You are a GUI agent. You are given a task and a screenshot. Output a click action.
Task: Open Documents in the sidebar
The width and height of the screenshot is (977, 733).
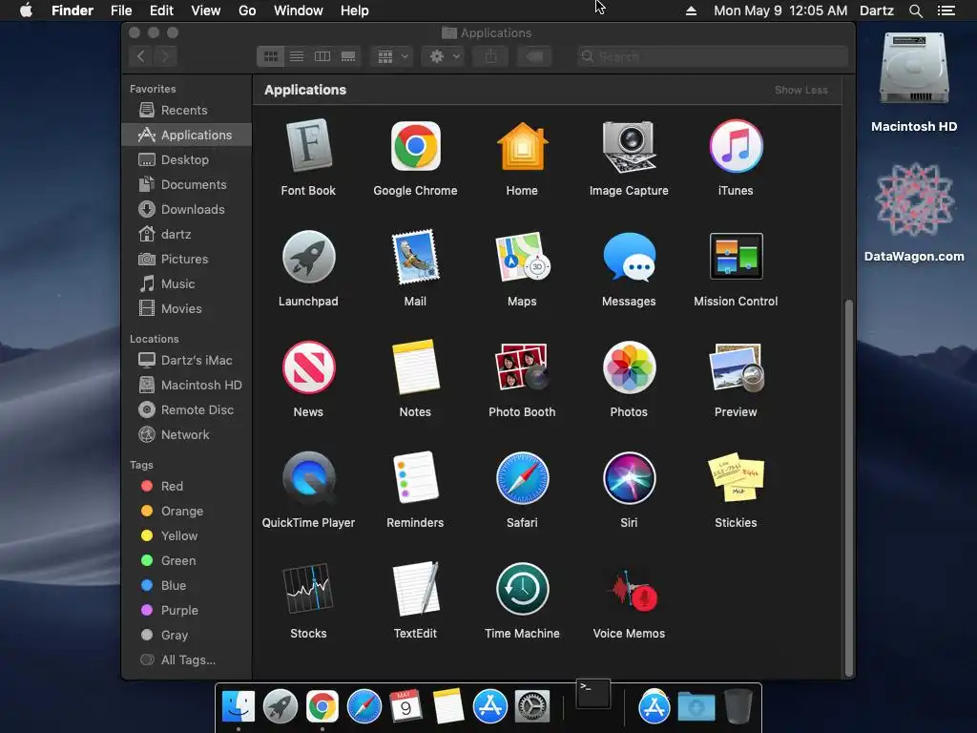pyautogui.click(x=186, y=184)
